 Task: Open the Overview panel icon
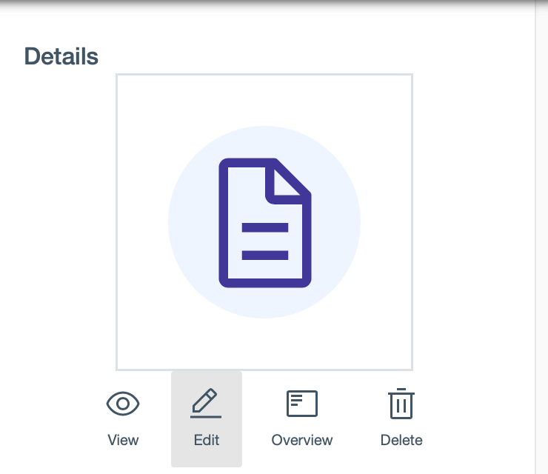pyautogui.click(x=302, y=404)
